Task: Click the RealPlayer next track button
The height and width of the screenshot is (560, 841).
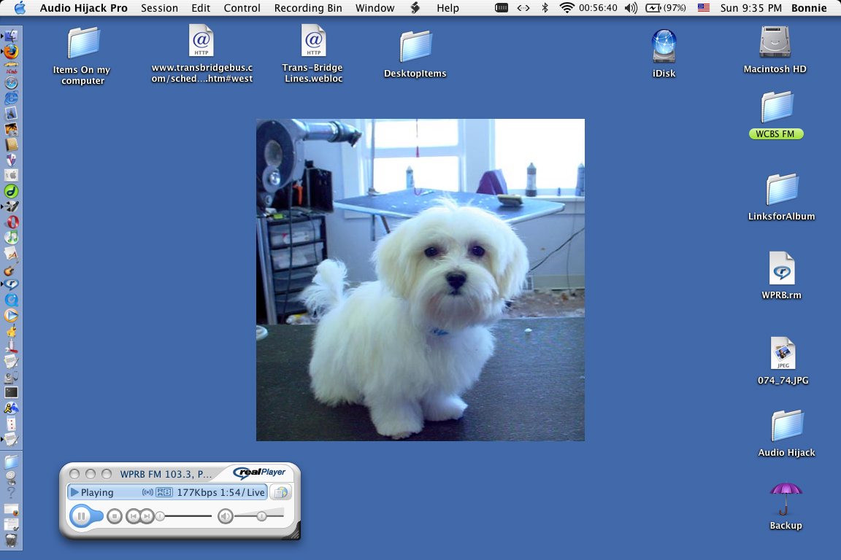Action: 147,516
